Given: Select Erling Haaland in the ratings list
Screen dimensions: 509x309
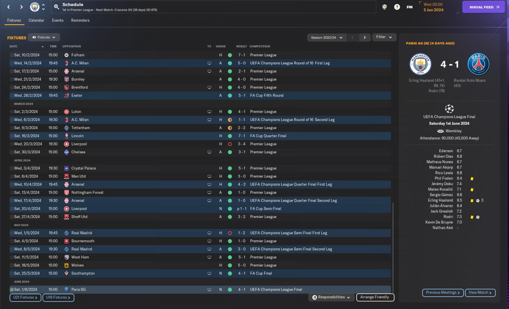Looking at the screenshot, I should tap(440, 201).
